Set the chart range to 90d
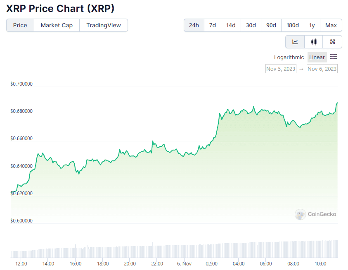This screenshot has height=270, width=348. point(271,25)
